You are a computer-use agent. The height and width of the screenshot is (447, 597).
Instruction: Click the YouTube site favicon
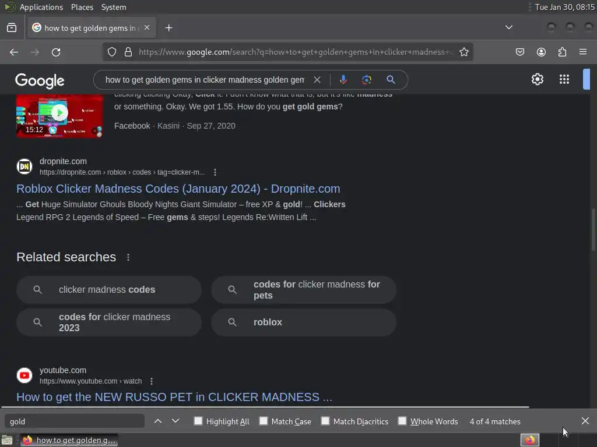(24, 375)
